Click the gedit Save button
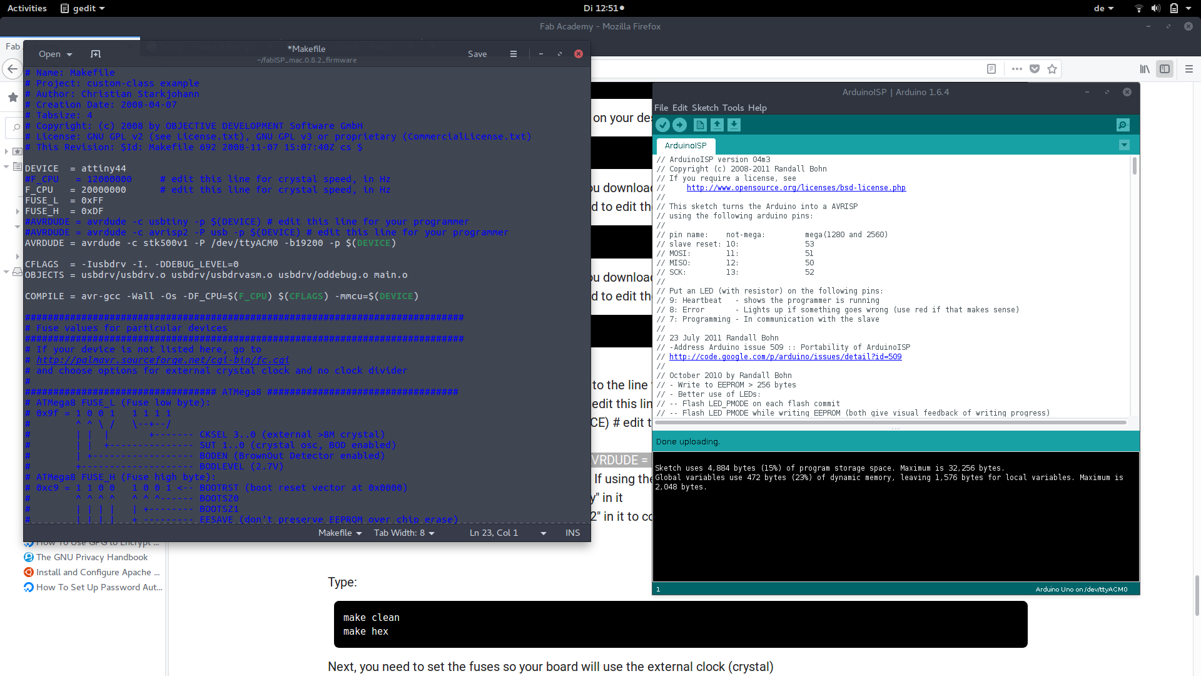1201x676 pixels. point(477,54)
